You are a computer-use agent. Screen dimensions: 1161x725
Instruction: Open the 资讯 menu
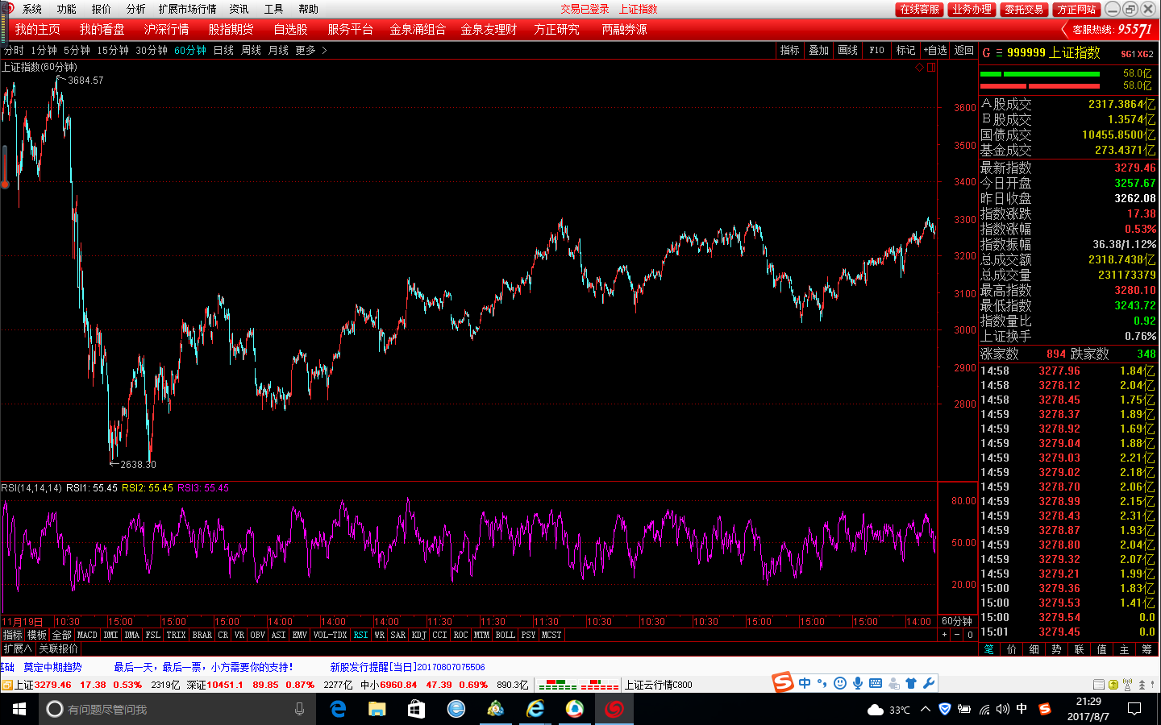pyautogui.click(x=239, y=9)
